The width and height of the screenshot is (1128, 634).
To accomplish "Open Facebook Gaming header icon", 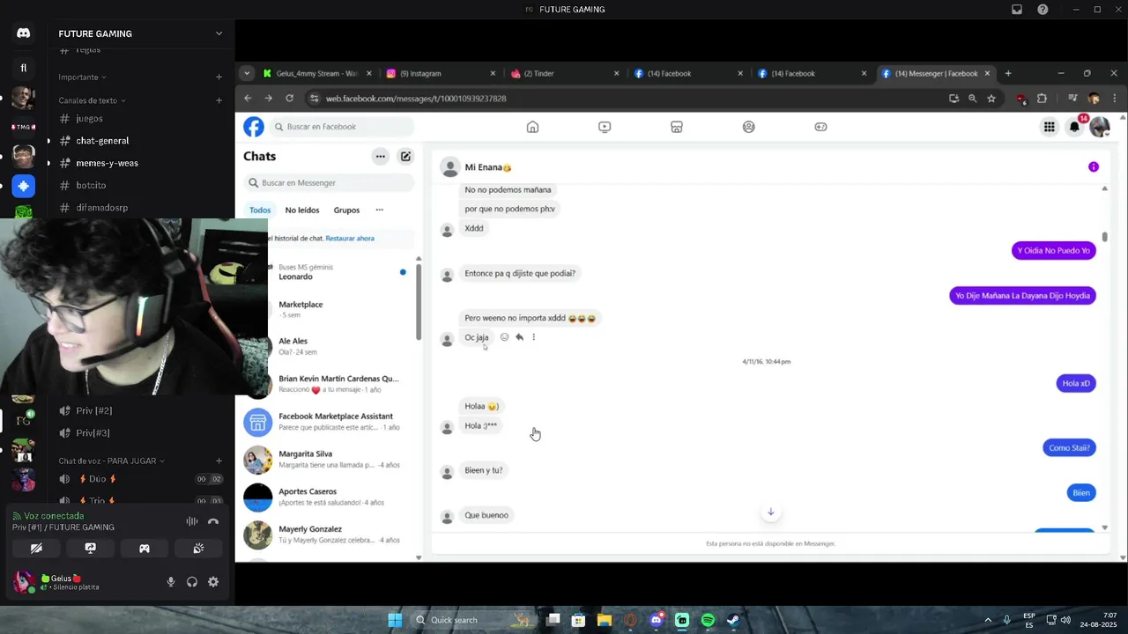I will (x=820, y=127).
